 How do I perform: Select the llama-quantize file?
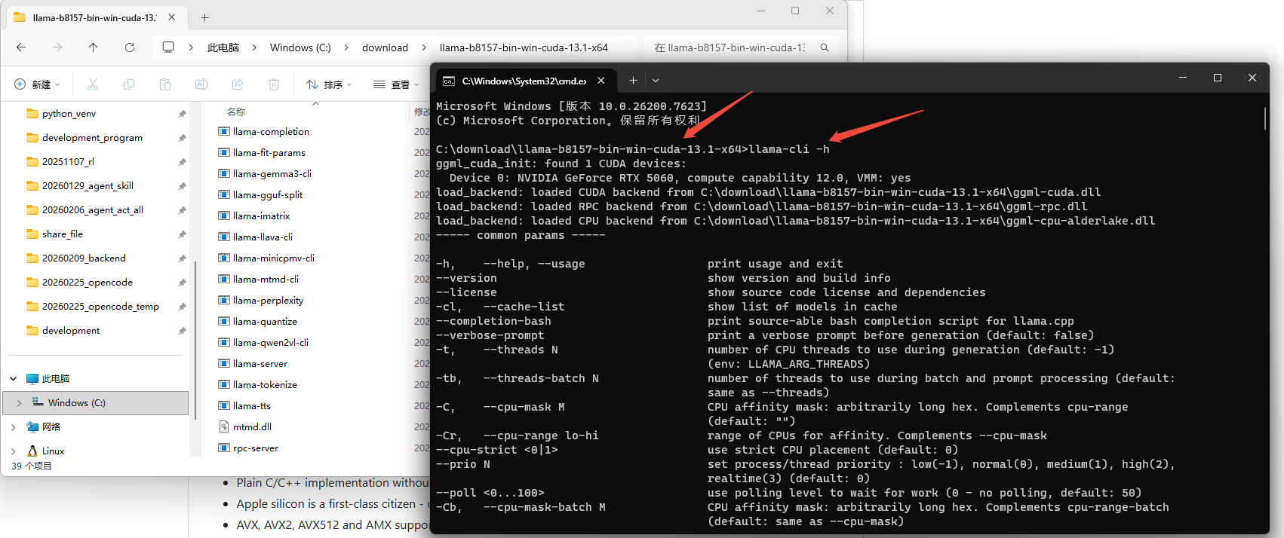pos(265,321)
